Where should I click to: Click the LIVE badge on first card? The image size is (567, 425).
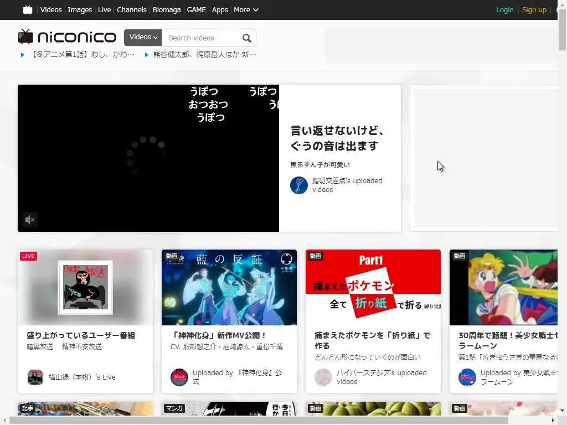coord(29,256)
